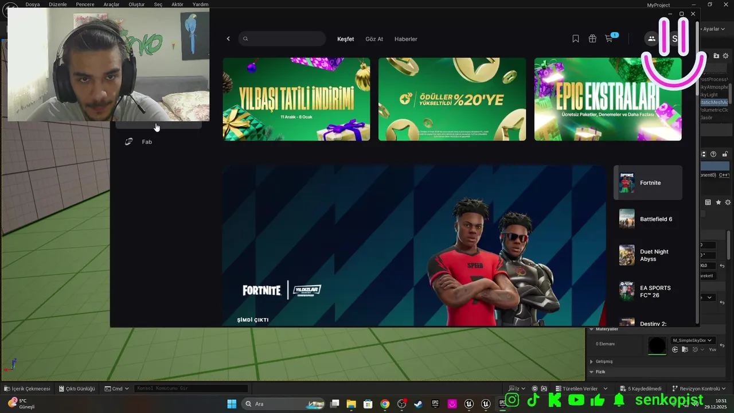The width and height of the screenshot is (734, 413).
Task: Open the Pencere menu
Action: coord(85,4)
